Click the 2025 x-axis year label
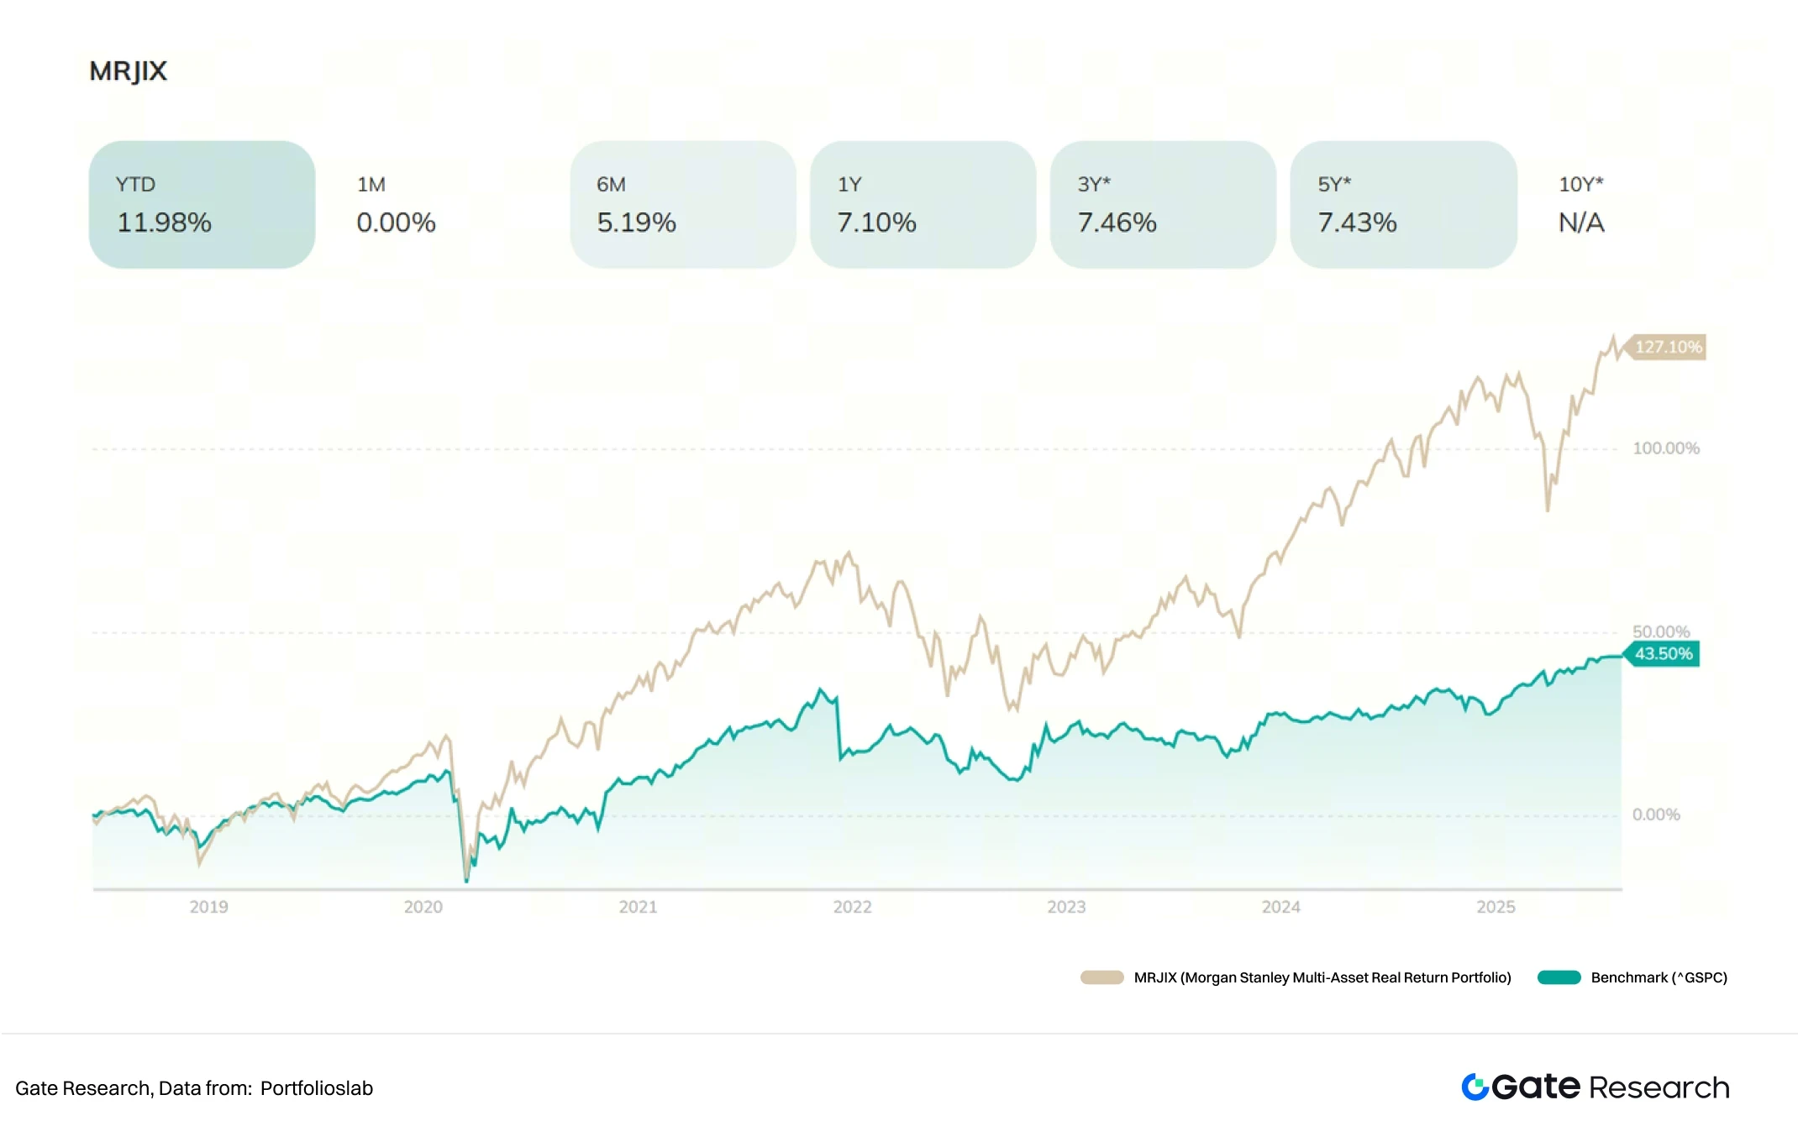This screenshot has width=1798, height=1142. pos(1496,907)
